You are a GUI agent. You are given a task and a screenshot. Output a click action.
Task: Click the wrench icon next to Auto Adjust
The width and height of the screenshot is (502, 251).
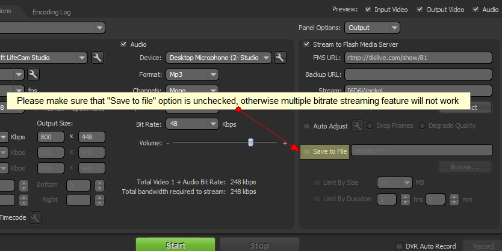click(358, 126)
